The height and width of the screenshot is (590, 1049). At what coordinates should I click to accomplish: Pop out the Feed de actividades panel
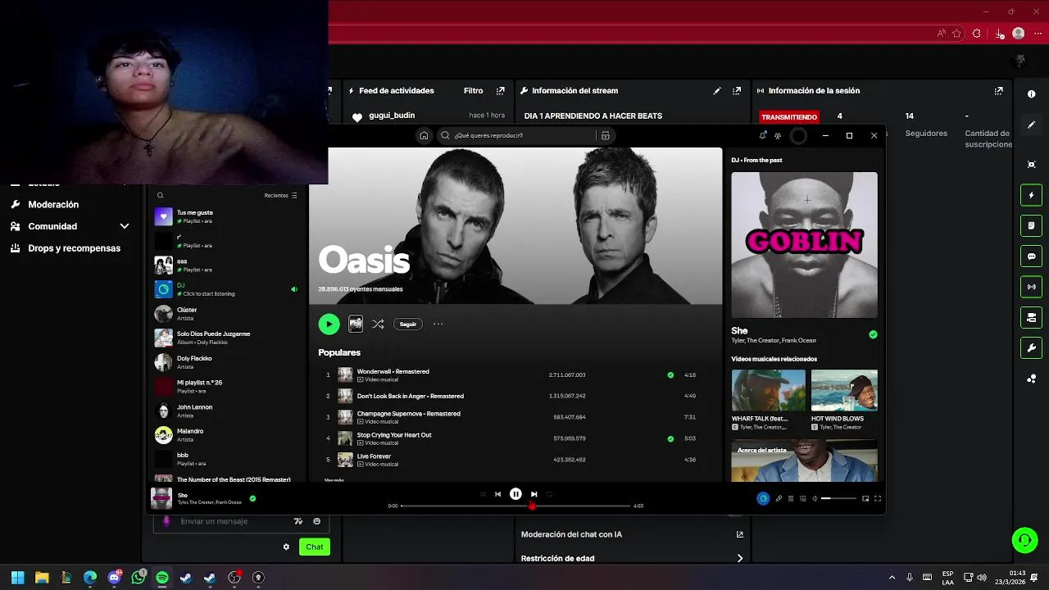tap(501, 91)
